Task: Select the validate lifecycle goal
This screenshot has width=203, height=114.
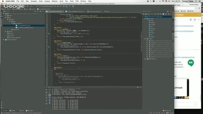Action: 153,23
